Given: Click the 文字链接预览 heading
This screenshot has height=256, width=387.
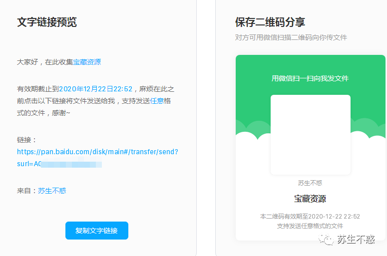Looking at the screenshot, I should click(x=47, y=22).
